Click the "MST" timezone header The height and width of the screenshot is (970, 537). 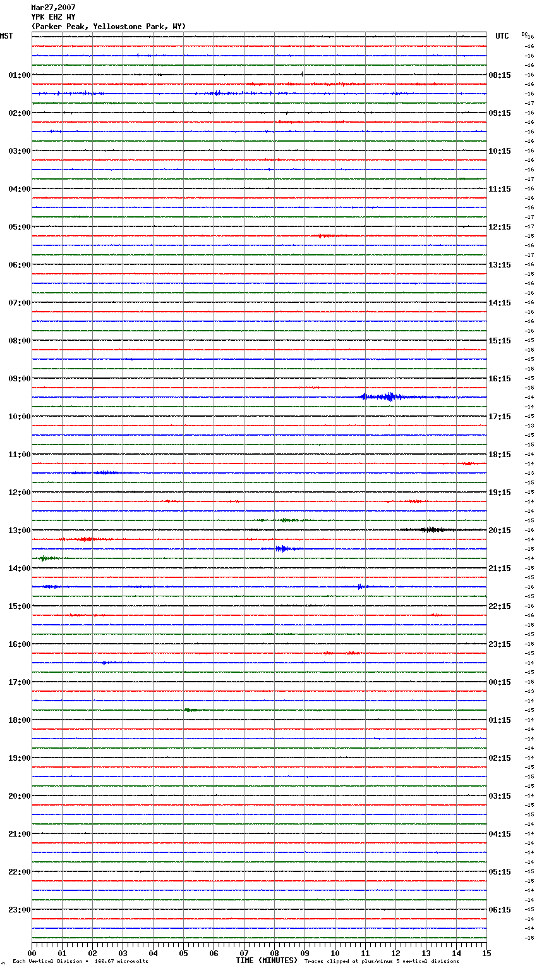(x=6, y=36)
